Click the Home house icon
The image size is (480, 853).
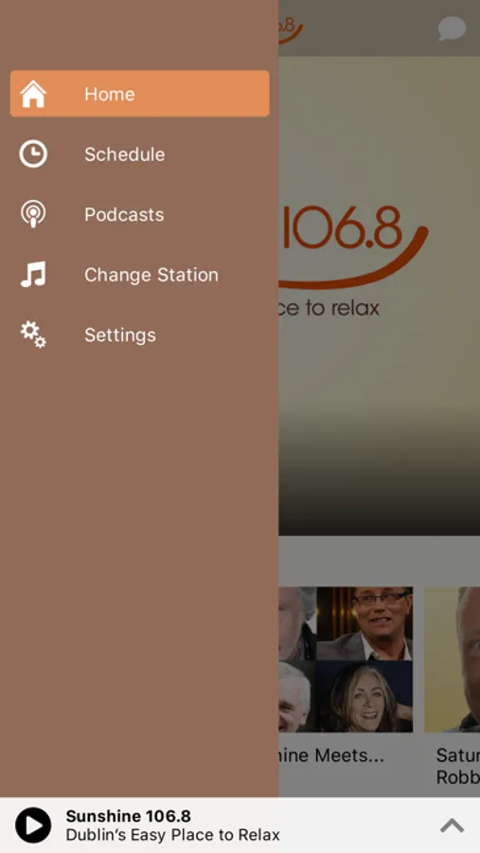pos(33,94)
